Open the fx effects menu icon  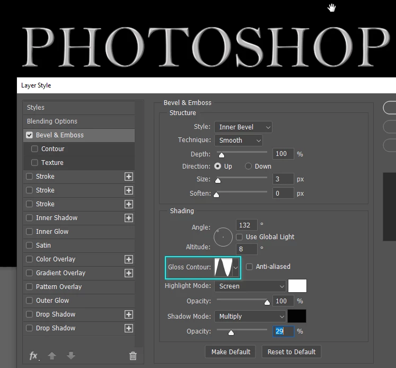coord(34,356)
